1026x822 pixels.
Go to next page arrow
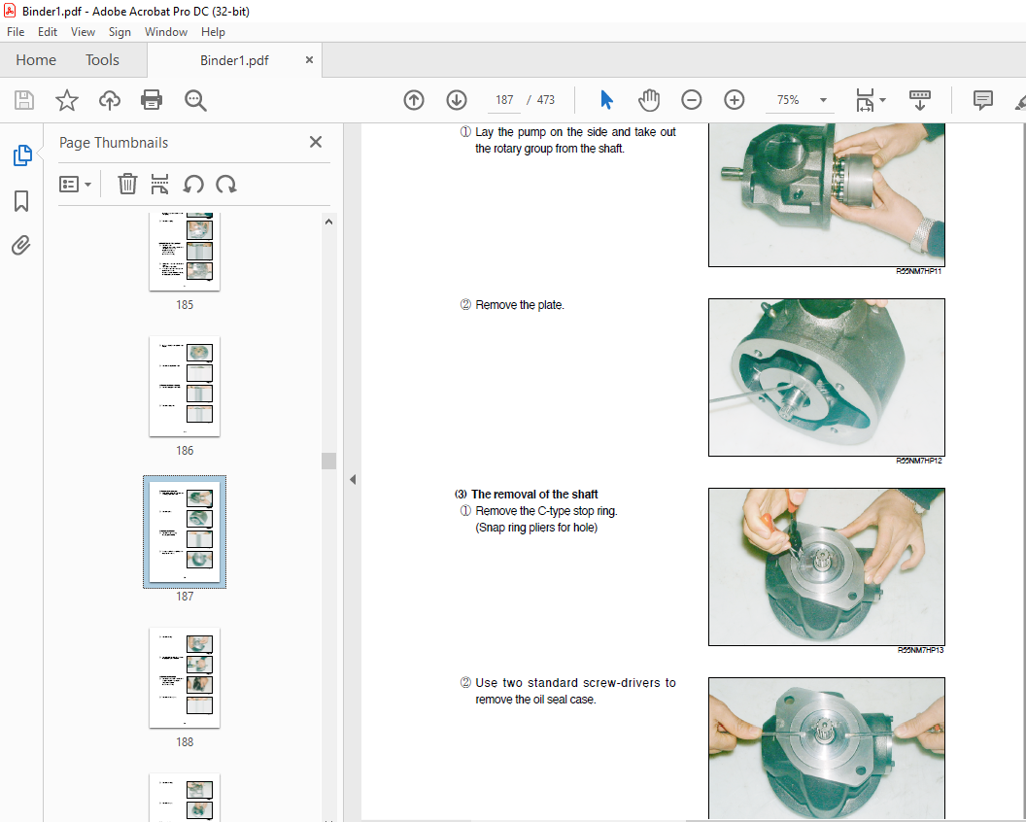[x=456, y=100]
